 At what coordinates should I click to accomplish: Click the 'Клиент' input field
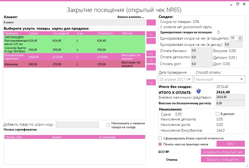click(x=74, y=22)
